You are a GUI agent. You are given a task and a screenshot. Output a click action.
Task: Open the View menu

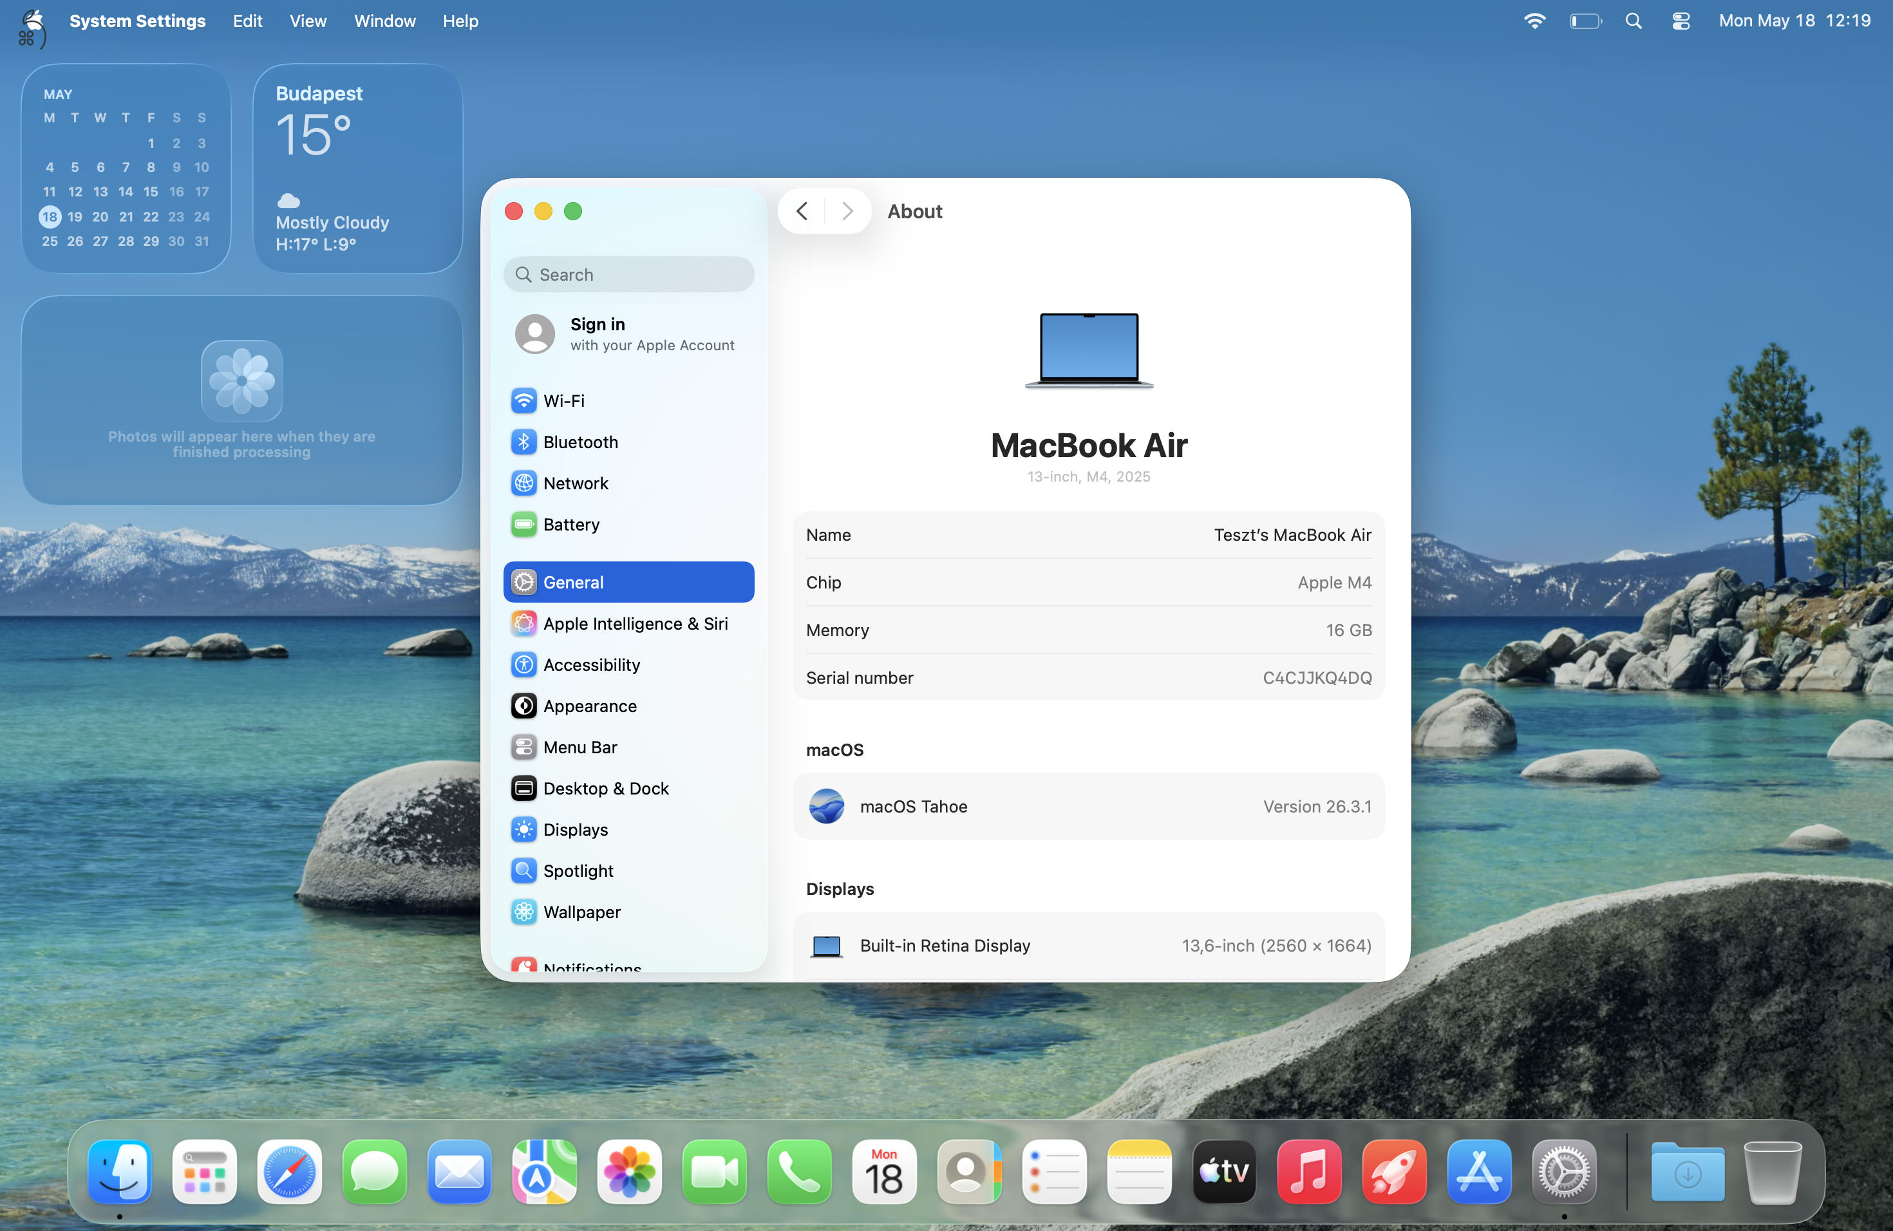click(x=308, y=21)
